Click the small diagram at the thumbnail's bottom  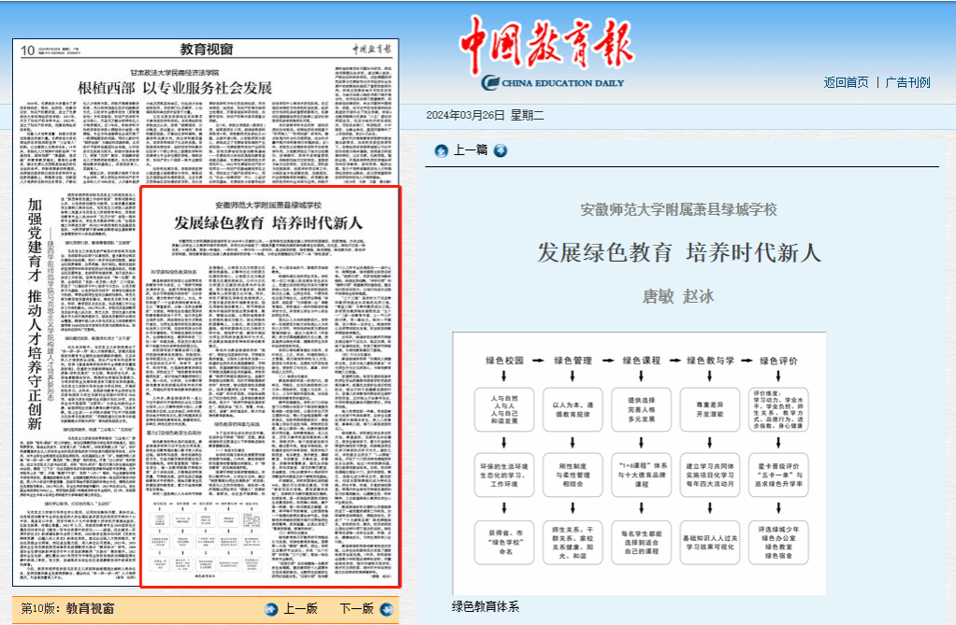(x=206, y=536)
